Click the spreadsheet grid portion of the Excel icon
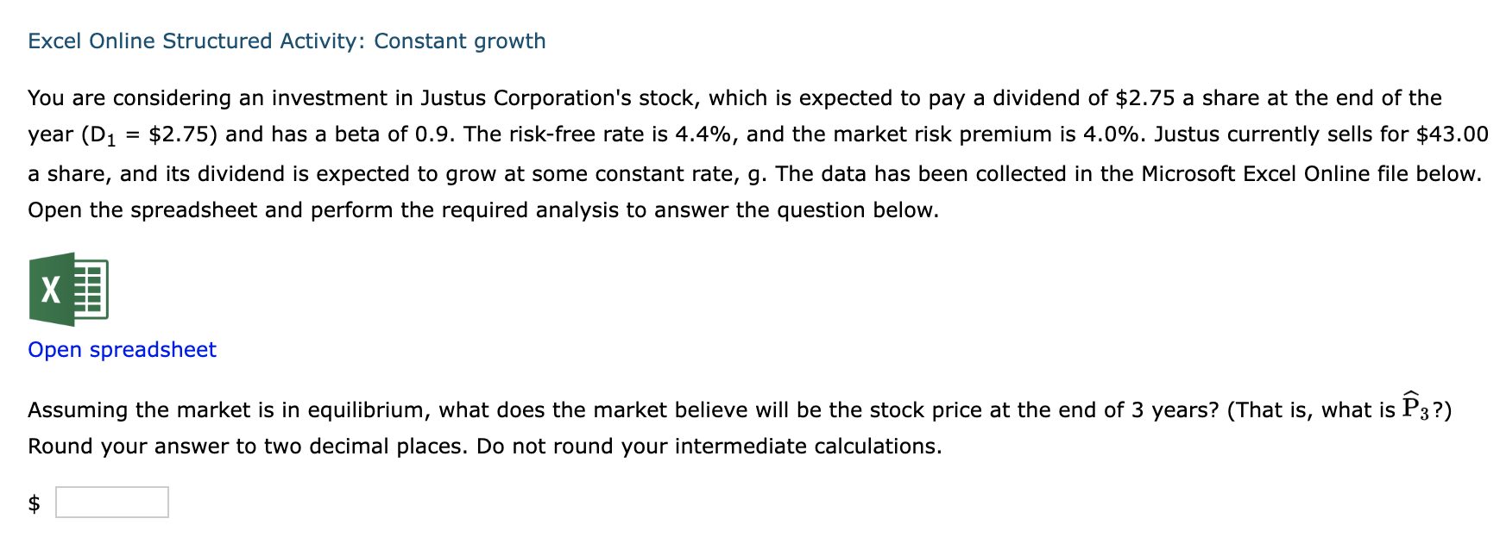 pyautogui.click(x=89, y=290)
